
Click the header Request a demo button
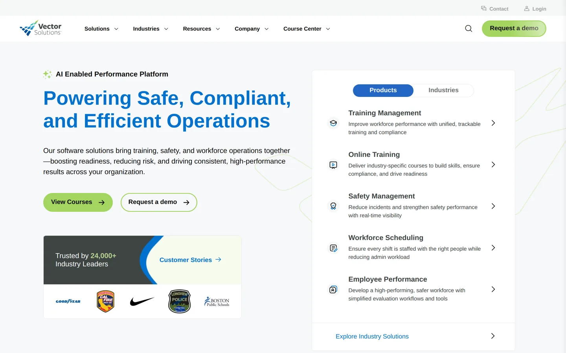(514, 29)
